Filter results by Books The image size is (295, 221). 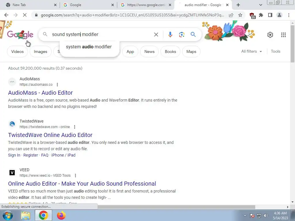[x=170, y=52]
